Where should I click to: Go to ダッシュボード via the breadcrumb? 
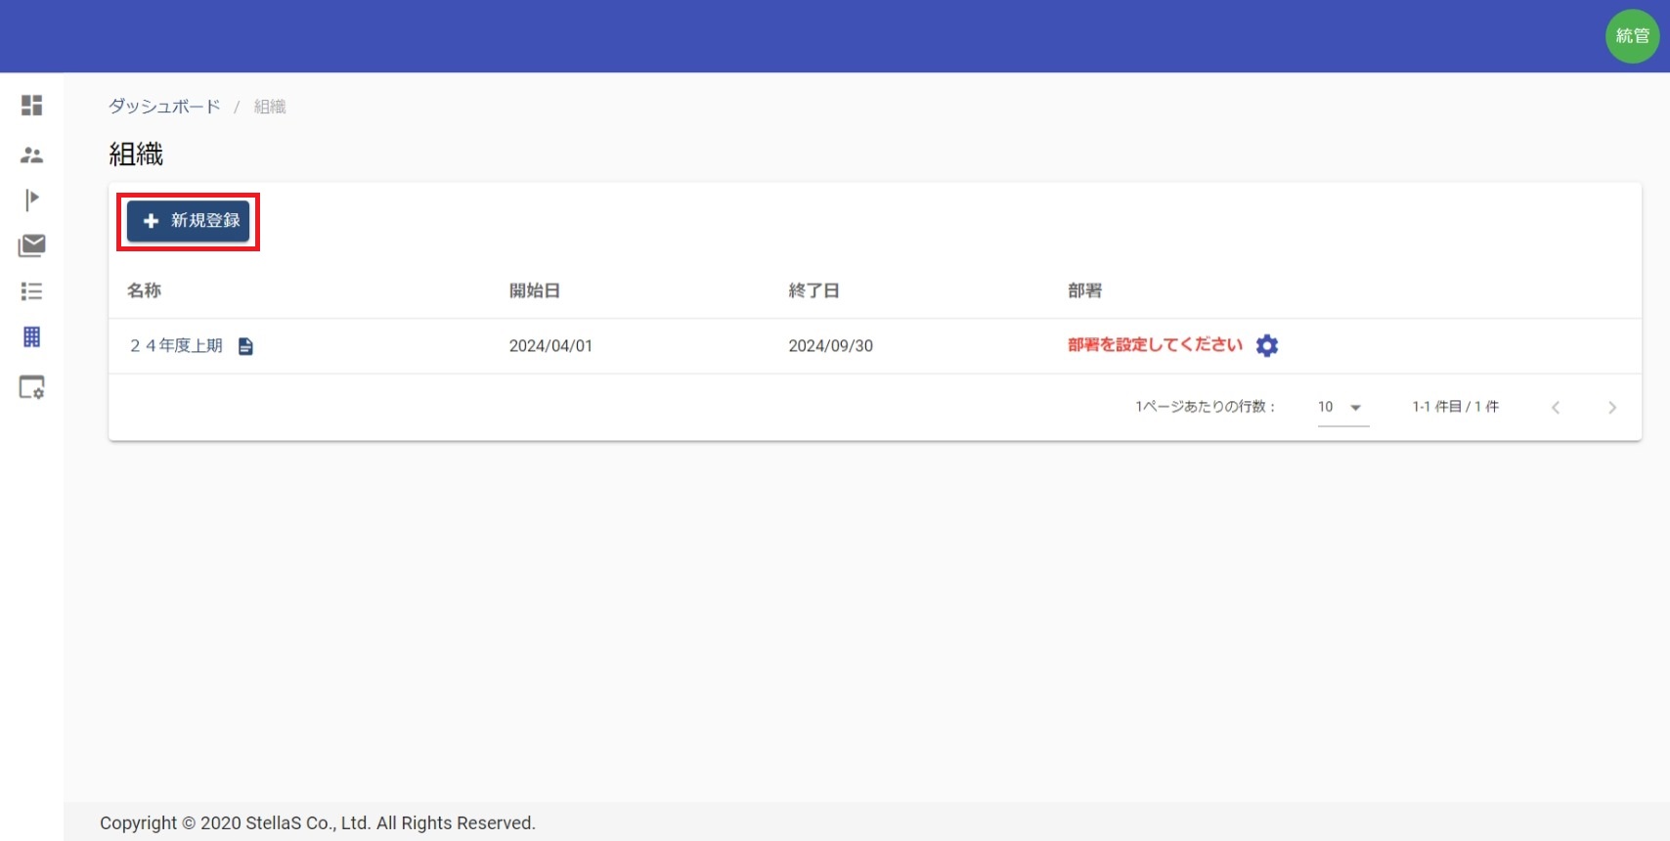[164, 107]
